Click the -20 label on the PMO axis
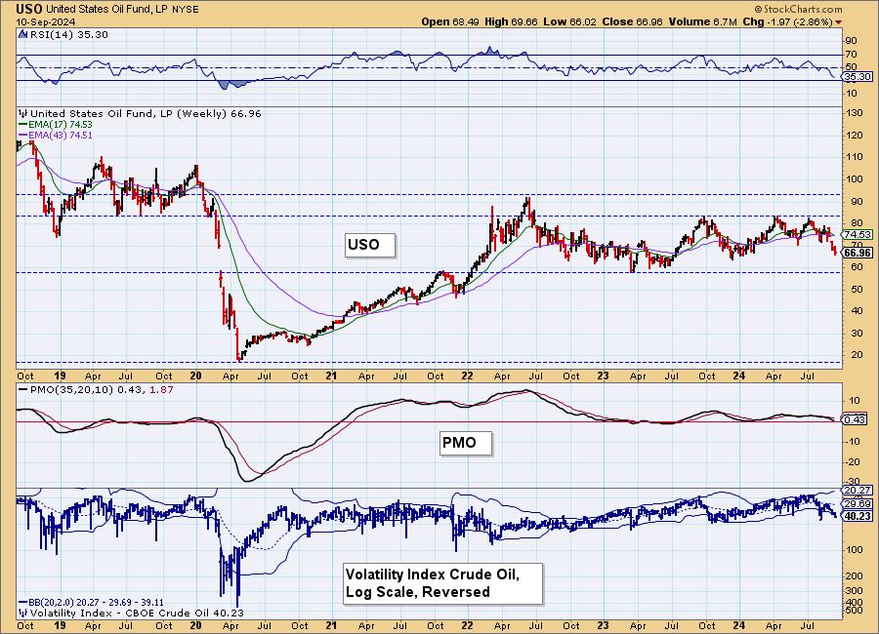 pos(854,462)
